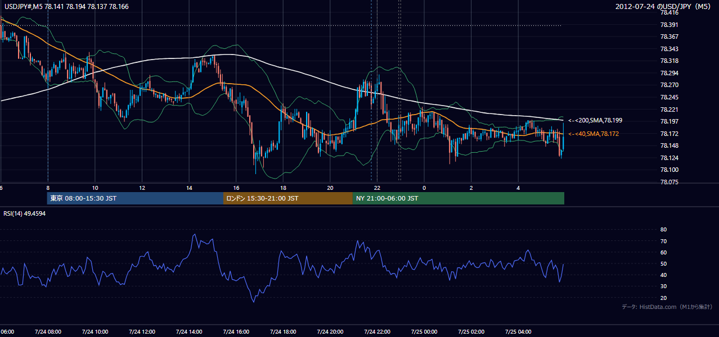Click price level 78.270 on the axis
The width and height of the screenshot is (719, 337).
point(668,85)
